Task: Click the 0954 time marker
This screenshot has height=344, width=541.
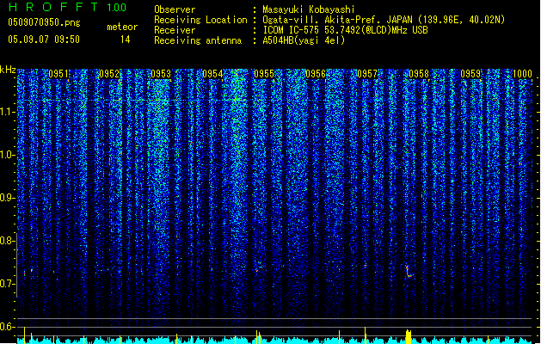Action: point(212,74)
